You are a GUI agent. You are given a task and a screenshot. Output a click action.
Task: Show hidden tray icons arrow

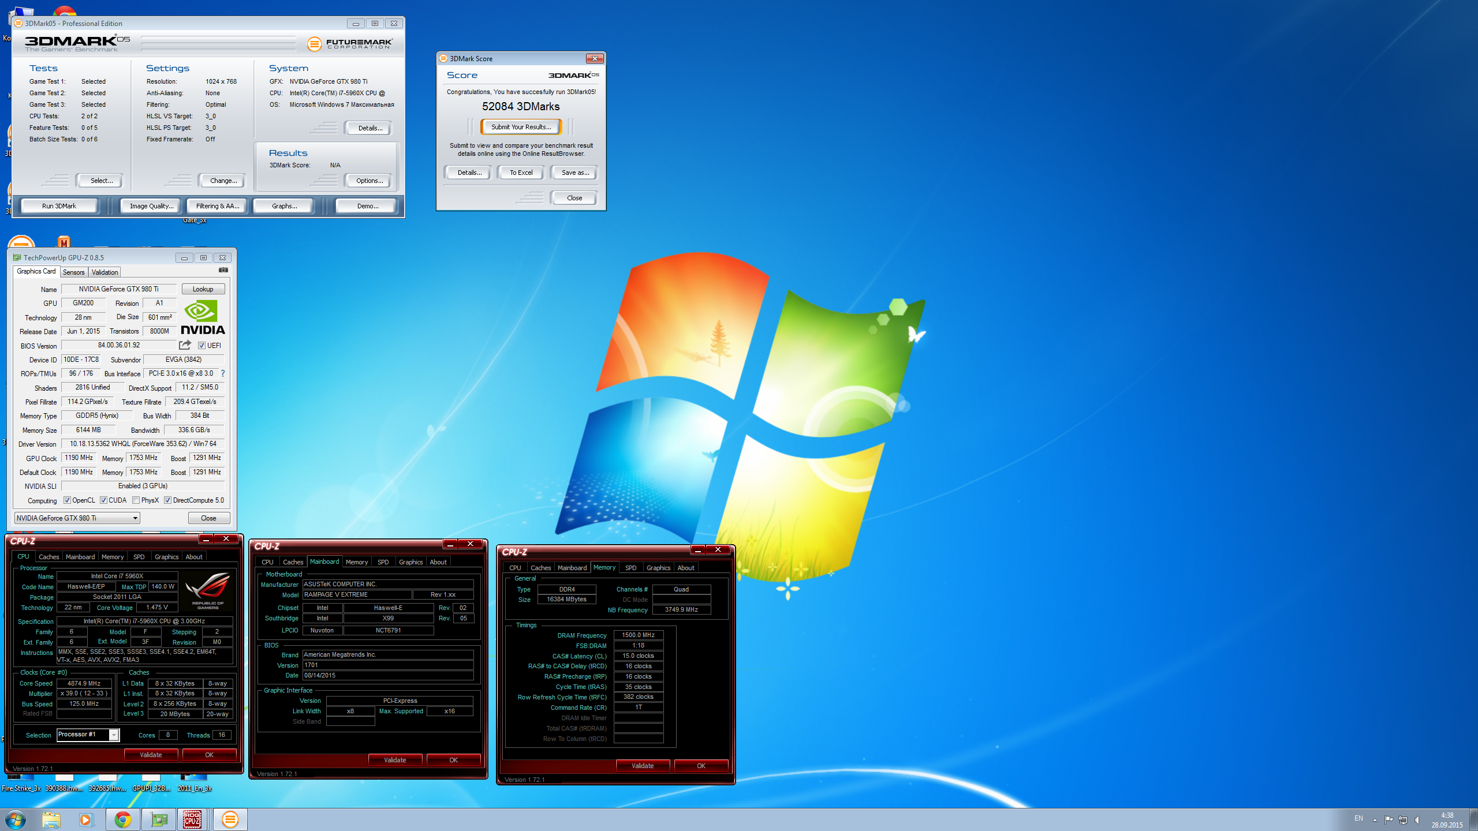(x=1375, y=819)
